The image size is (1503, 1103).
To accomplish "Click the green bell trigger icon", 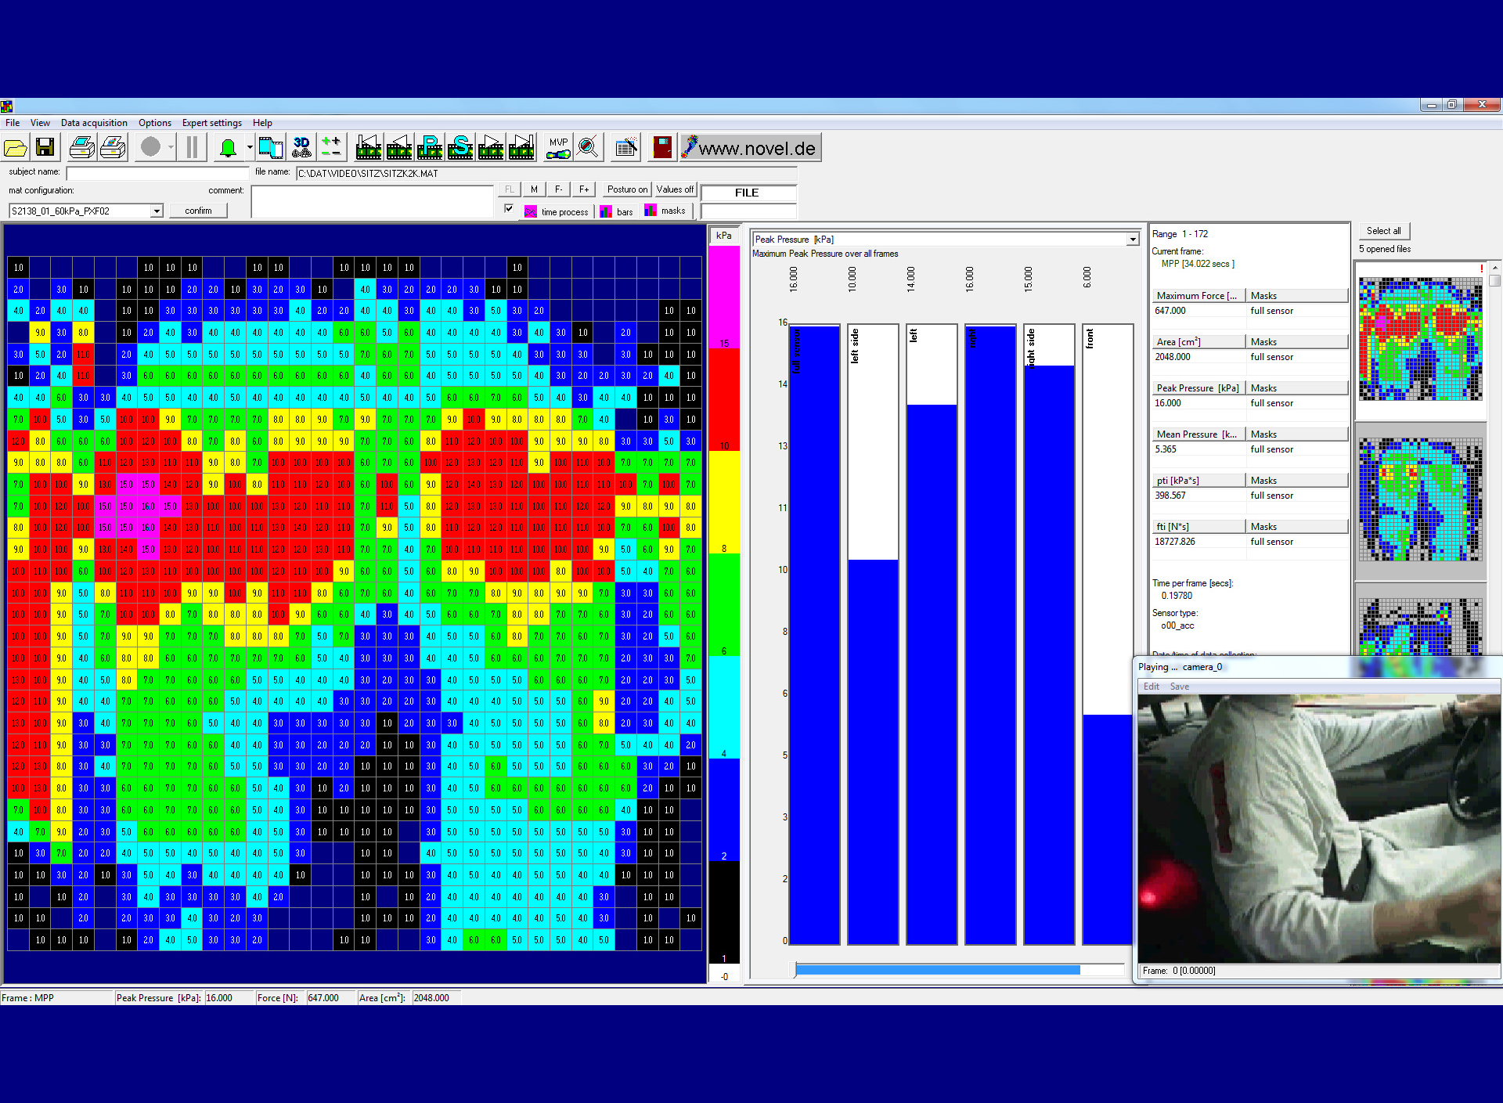I will coord(228,148).
